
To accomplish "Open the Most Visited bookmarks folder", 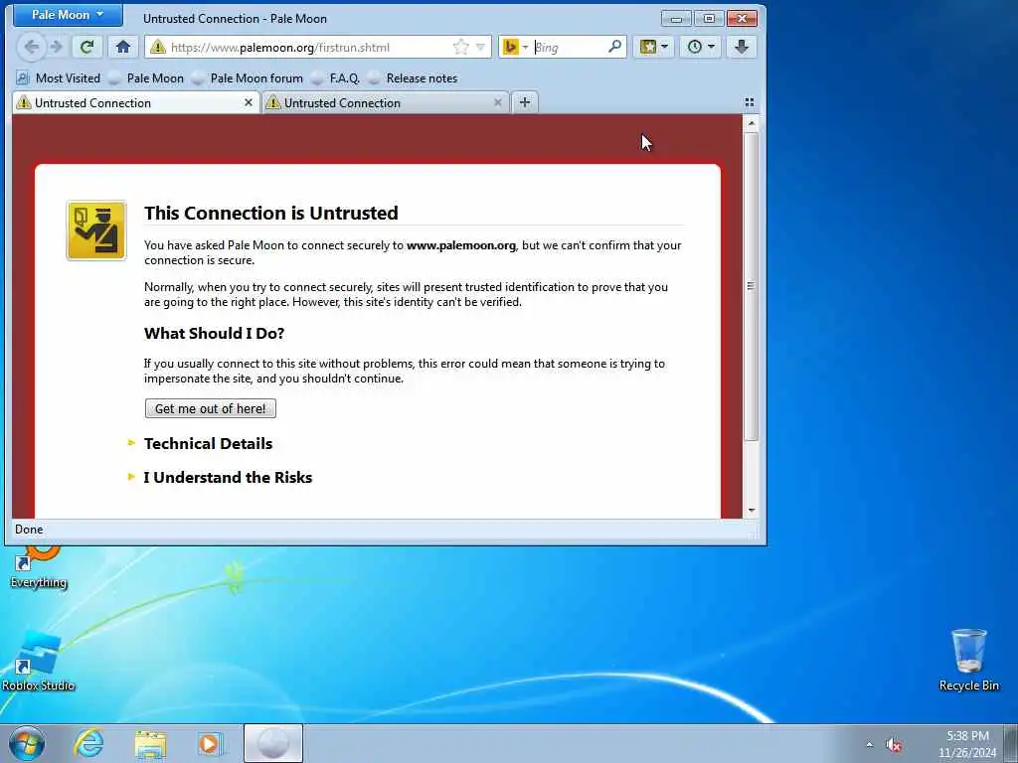I will click(x=59, y=78).
